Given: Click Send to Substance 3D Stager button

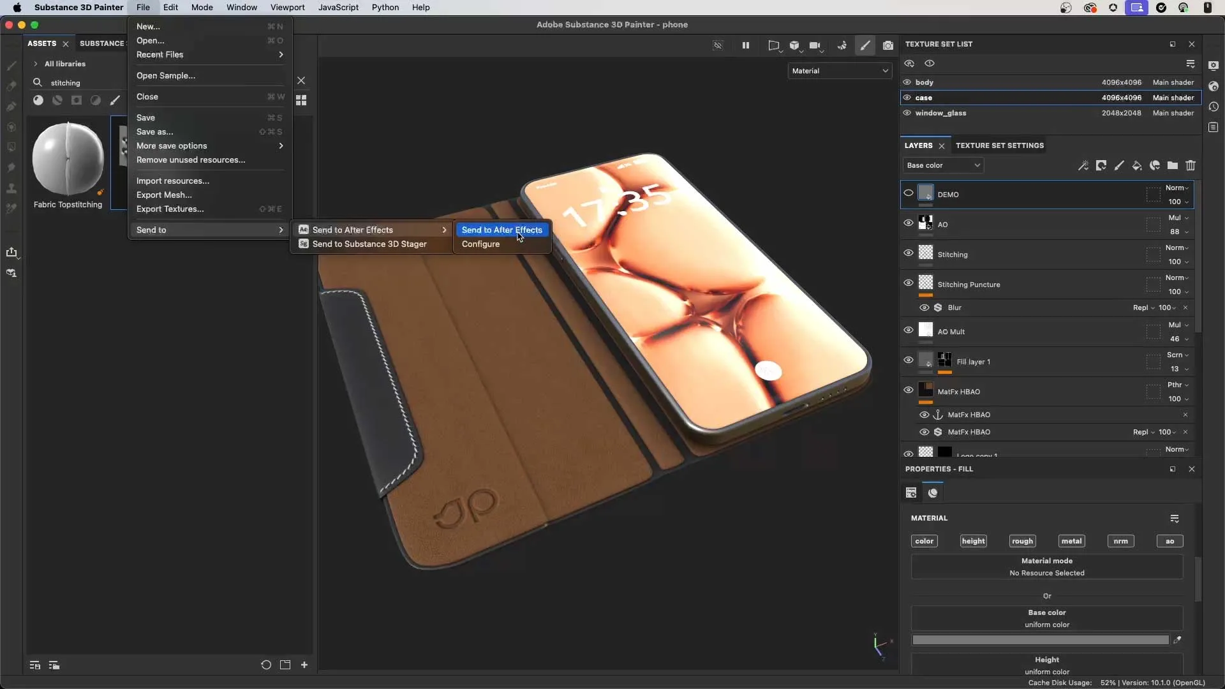Looking at the screenshot, I should pos(369,243).
